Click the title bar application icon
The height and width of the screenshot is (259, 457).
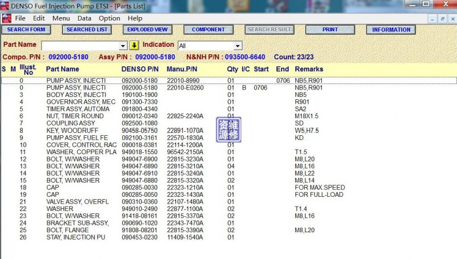pyautogui.click(x=5, y=6)
